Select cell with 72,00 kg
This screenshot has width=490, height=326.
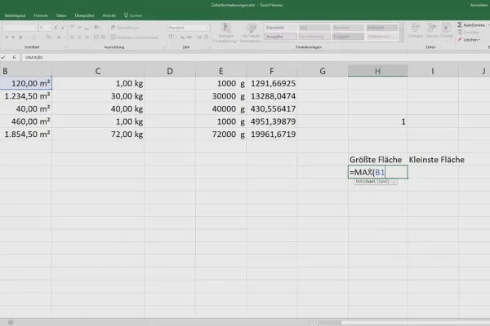coord(98,134)
